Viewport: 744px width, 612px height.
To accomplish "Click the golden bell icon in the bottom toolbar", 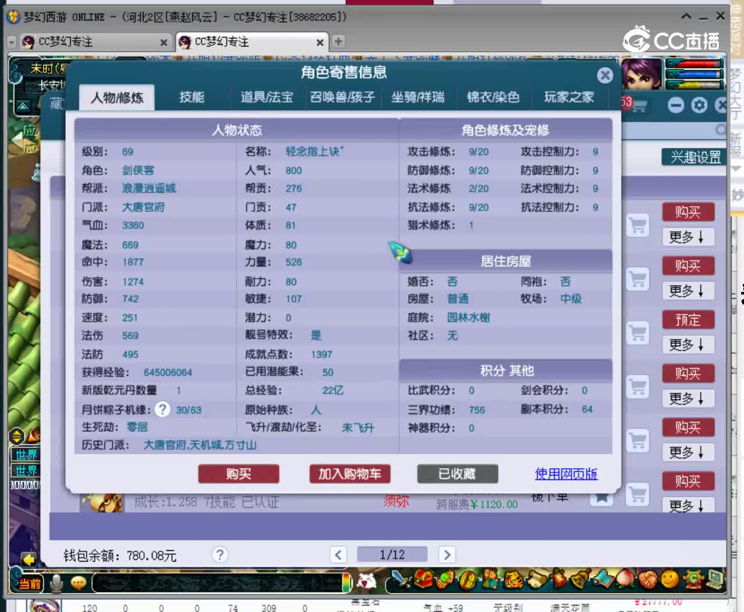I will (x=581, y=579).
